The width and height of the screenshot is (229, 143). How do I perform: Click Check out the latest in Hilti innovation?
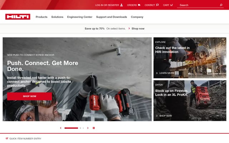point(172,50)
